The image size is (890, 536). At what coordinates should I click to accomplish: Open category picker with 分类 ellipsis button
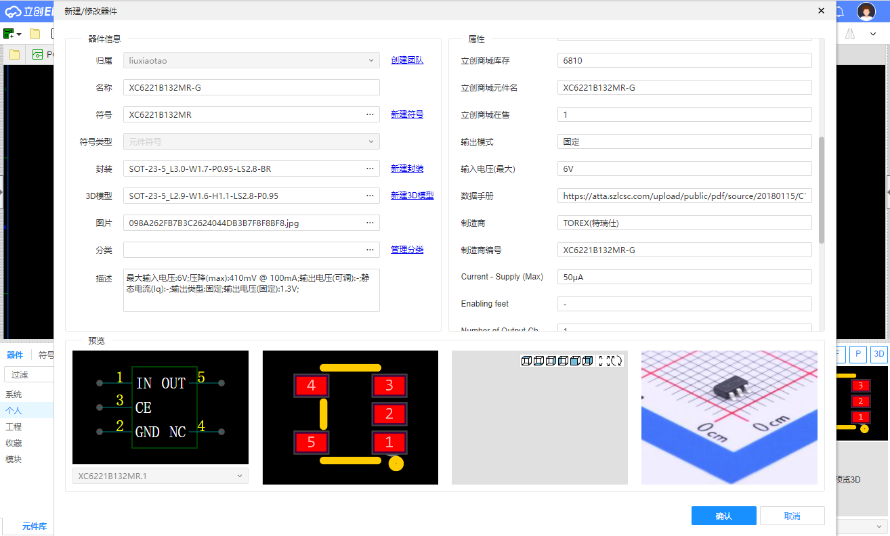point(370,250)
